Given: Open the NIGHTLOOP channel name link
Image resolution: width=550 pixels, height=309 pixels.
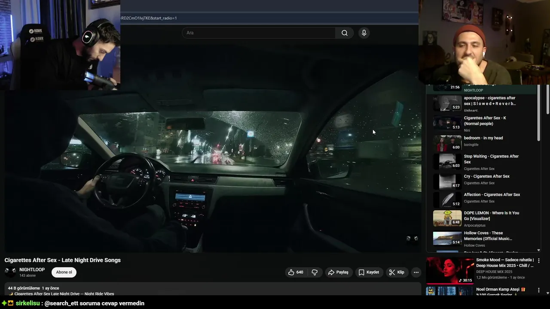Looking at the screenshot, I should point(32,270).
